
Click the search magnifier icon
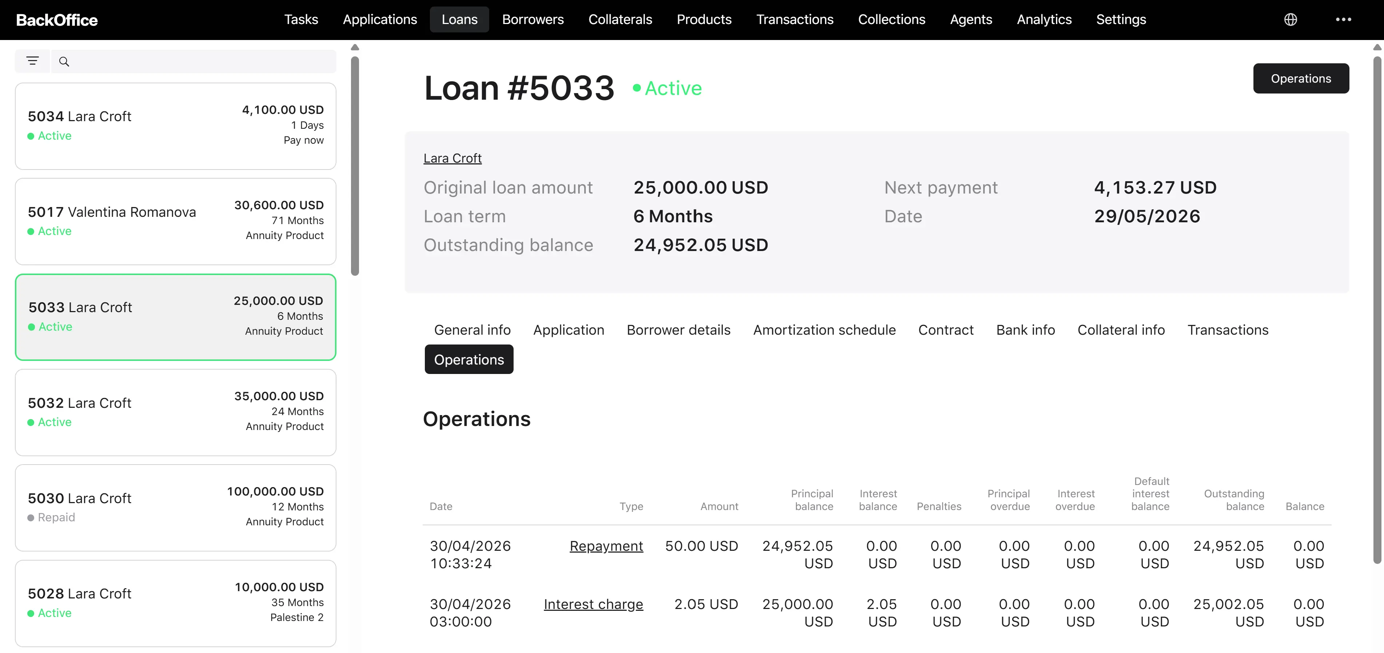click(x=64, y=62)
